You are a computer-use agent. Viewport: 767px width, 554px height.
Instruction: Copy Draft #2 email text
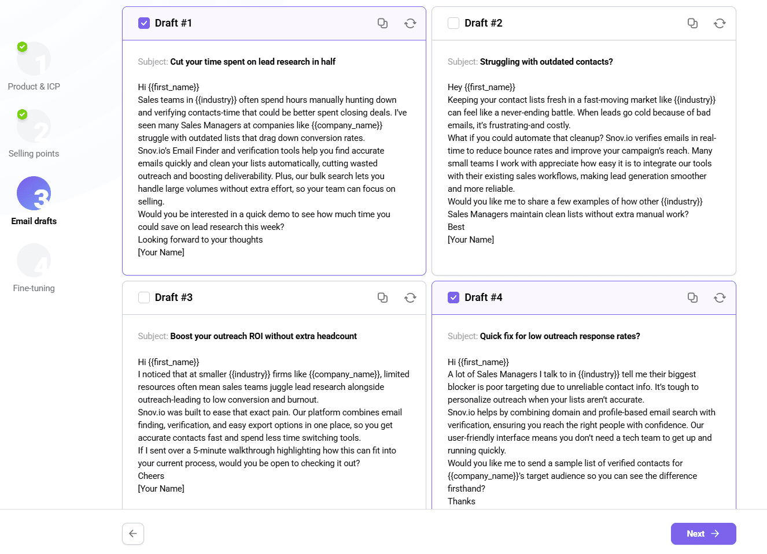coord(692,23)
